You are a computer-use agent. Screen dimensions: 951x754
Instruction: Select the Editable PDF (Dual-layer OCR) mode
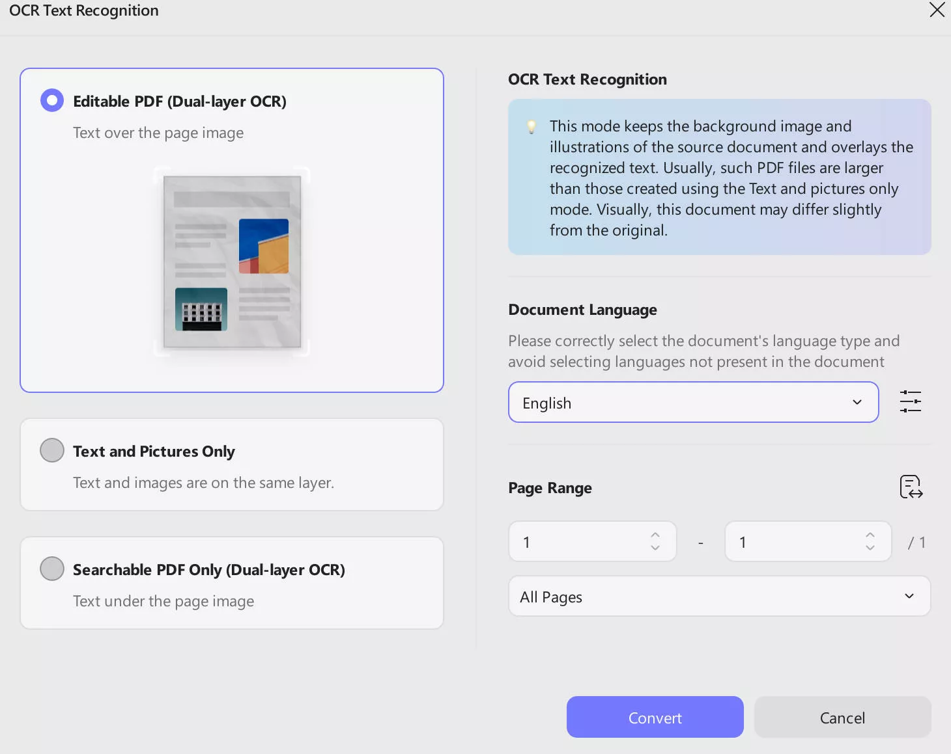point(52,100)
